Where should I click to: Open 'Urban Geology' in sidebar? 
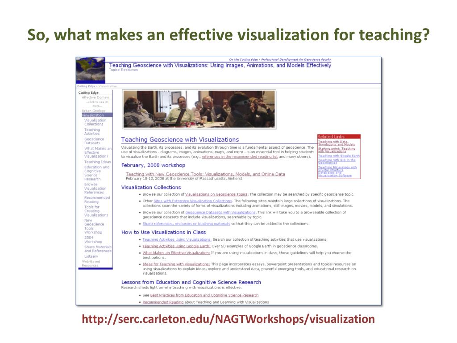(94, 111)
